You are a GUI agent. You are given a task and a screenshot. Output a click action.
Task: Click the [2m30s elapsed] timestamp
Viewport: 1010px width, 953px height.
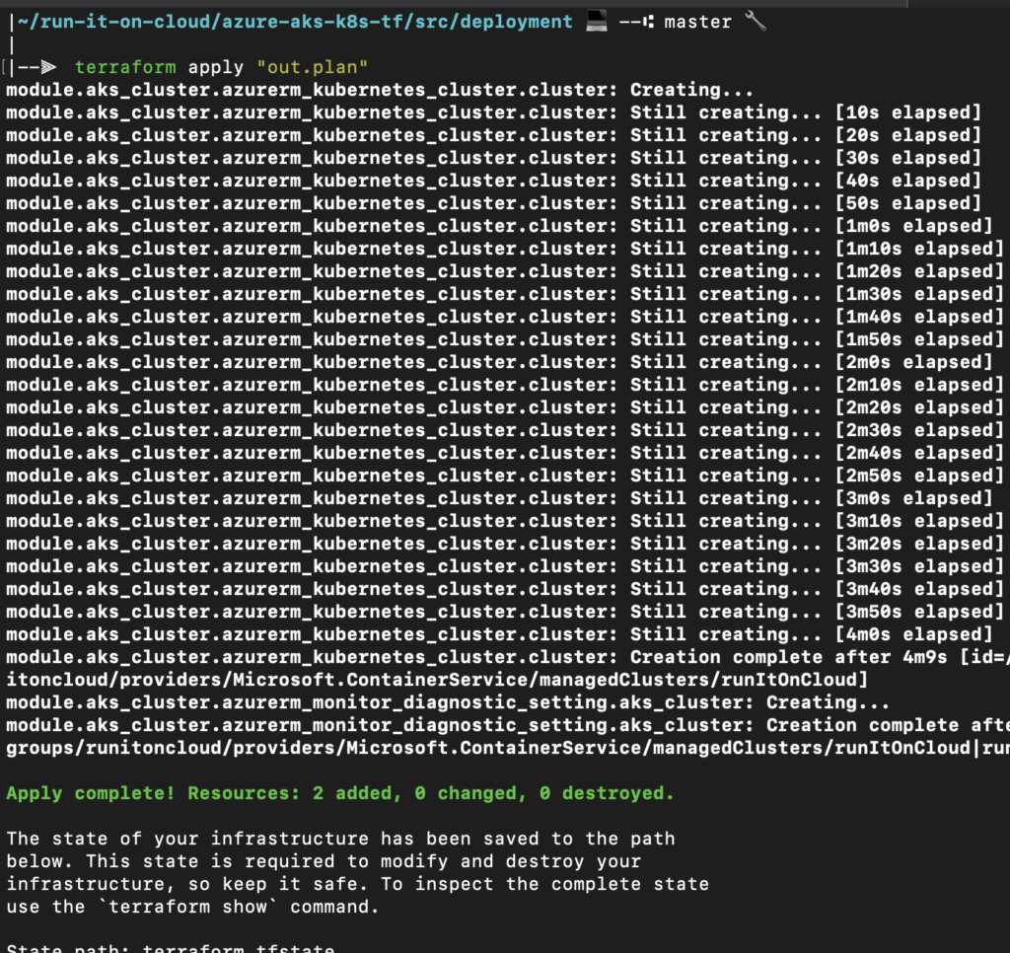pos(918,430)
